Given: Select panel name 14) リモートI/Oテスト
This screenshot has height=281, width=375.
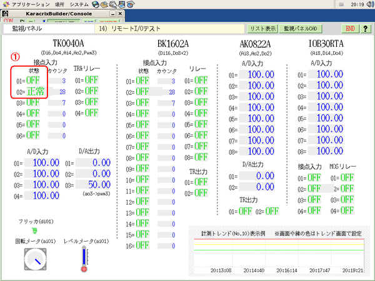Looking at the screenshot, I should click(x=169, y=29).
